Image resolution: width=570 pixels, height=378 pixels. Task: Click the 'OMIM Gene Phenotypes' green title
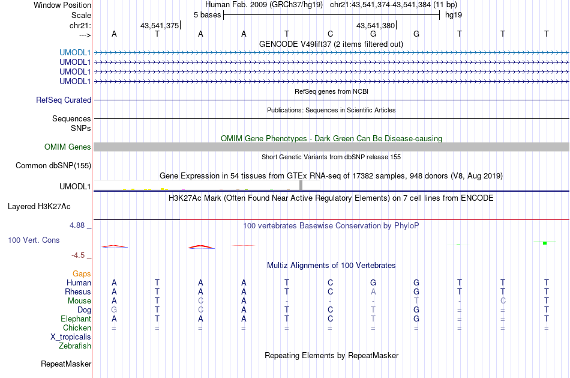[x=332, y=138]
